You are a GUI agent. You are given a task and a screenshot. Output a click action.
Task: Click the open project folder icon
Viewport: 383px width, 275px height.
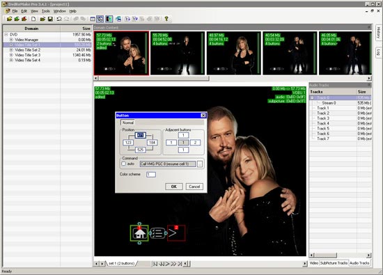tap(42, 19)
